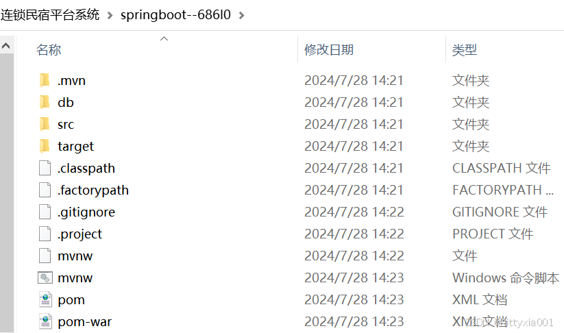Toggle sort arrow above 名称 column
This screenshot has width=564, height=333.
pos(164,38)
